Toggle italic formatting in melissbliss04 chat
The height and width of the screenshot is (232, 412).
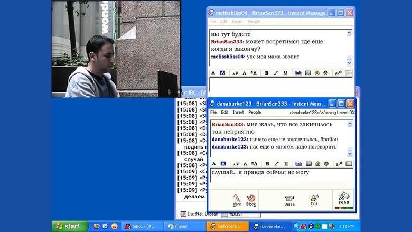pyautogui.click(x=276, y=73)
